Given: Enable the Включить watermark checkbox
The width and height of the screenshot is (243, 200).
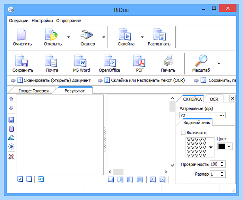Looking at the screenshot, I should (x=183, y=133).
